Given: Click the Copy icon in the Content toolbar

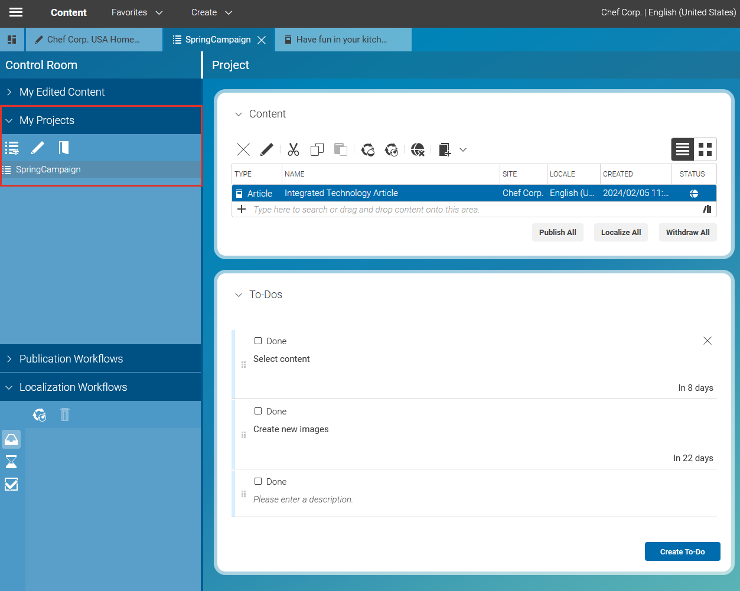Looking at the screenshot, I should (317, 149).
